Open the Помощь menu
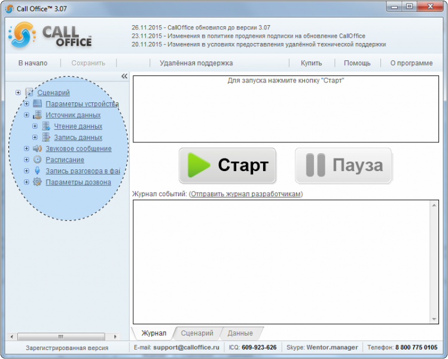The height and width of the screenshot is (359, 448). point(357,63)
